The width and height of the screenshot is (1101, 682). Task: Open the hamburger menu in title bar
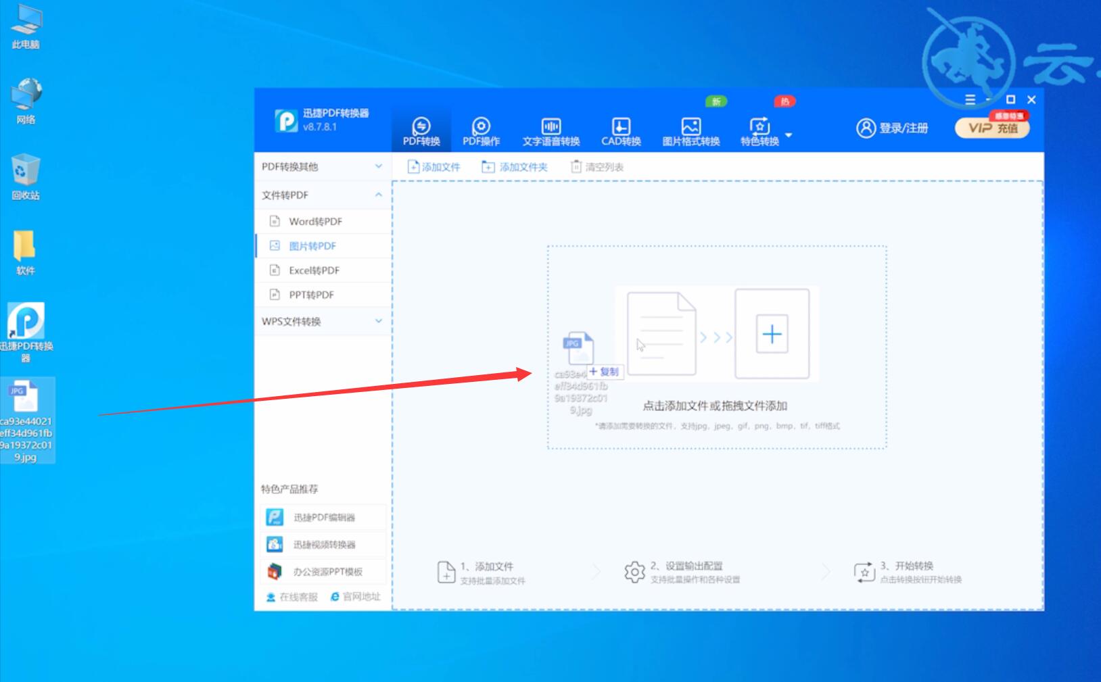[970, 99]
